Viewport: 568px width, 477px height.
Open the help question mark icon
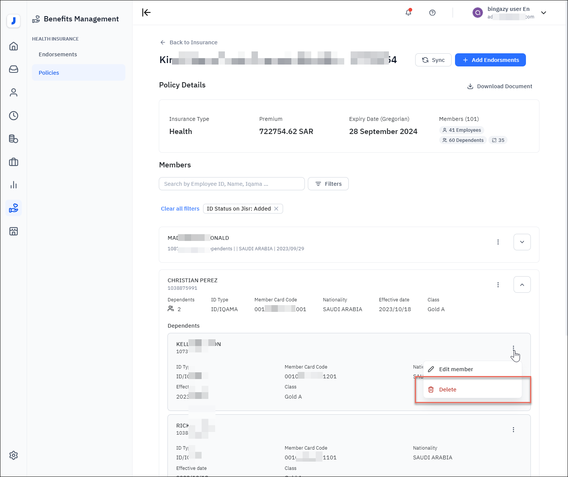432,13
